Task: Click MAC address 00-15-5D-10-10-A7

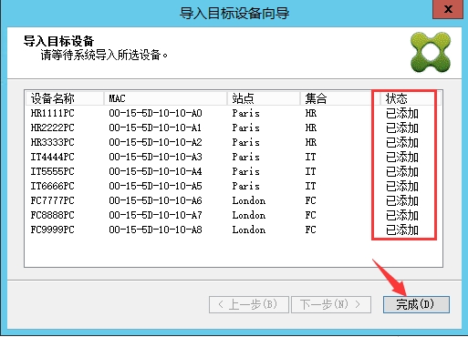Action: [x=155, y=215]
